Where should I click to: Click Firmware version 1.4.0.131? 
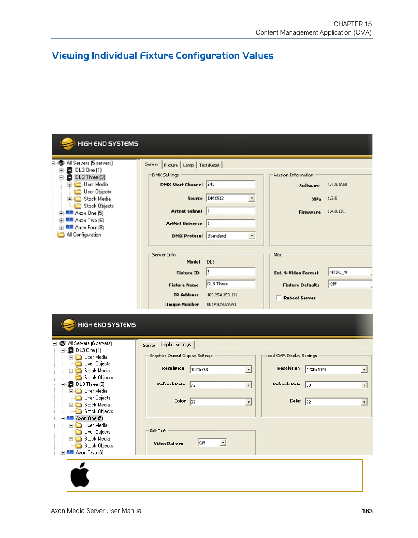pyautogui.click(x=337, y=211)
